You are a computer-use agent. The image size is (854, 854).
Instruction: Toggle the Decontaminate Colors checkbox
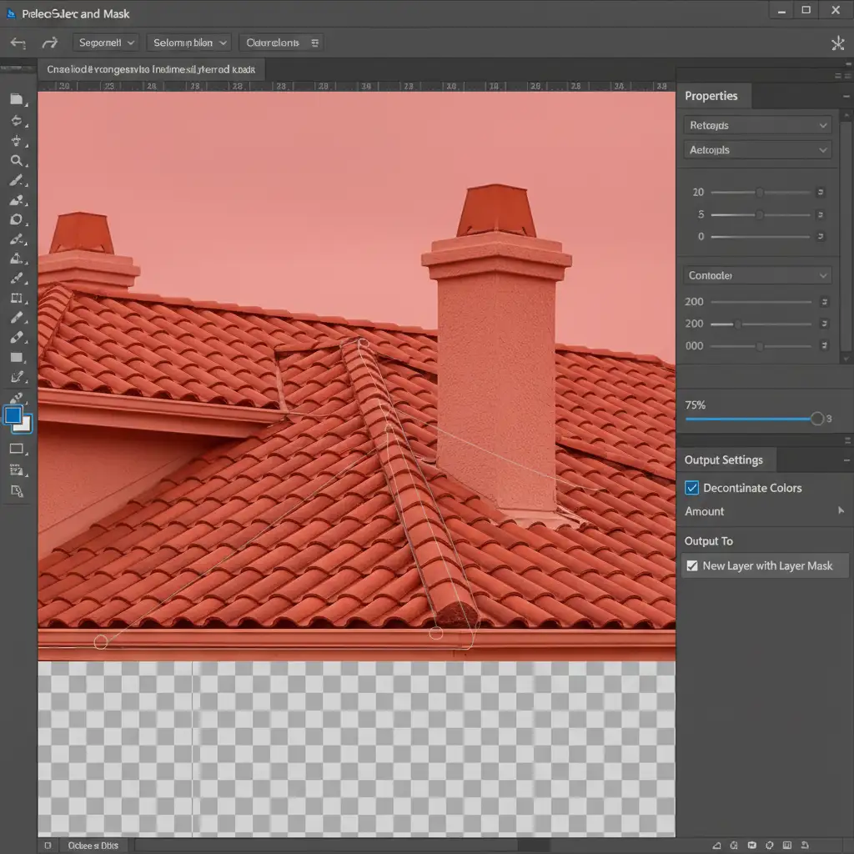[x=692, y=488]
